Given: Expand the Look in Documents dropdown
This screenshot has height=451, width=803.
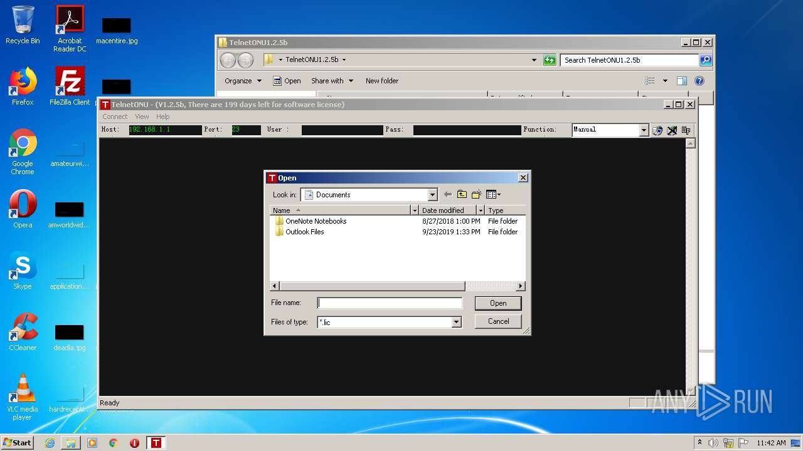Looking at the screenshot, I should (432, 195).
